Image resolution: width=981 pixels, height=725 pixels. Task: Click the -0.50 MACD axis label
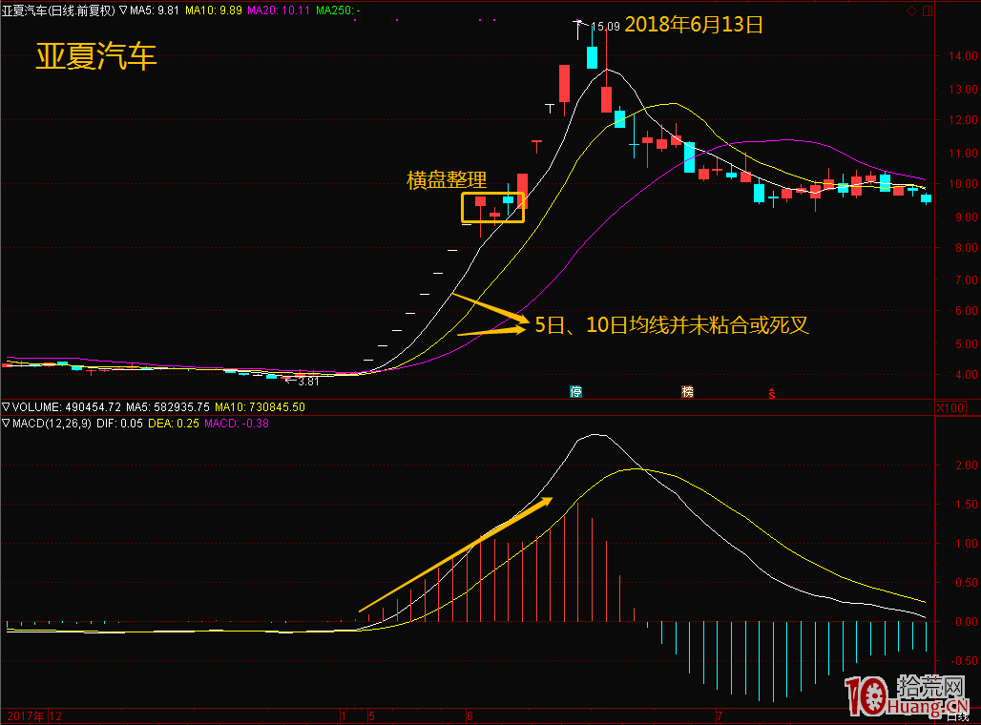965,660
